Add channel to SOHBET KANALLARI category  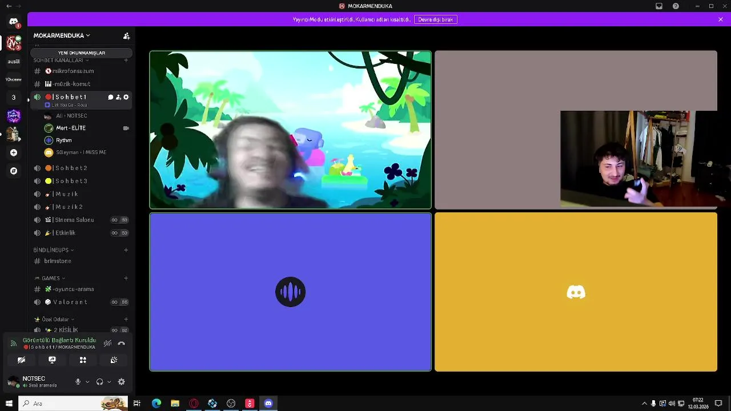(126, 61)
